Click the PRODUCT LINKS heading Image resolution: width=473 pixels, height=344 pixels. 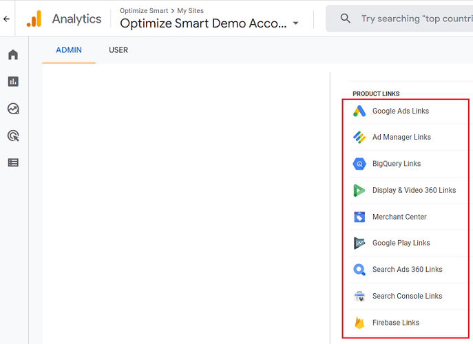click(x=376, y=94)
